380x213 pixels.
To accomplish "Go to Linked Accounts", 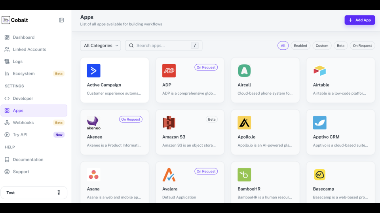I will pos(34,49).
